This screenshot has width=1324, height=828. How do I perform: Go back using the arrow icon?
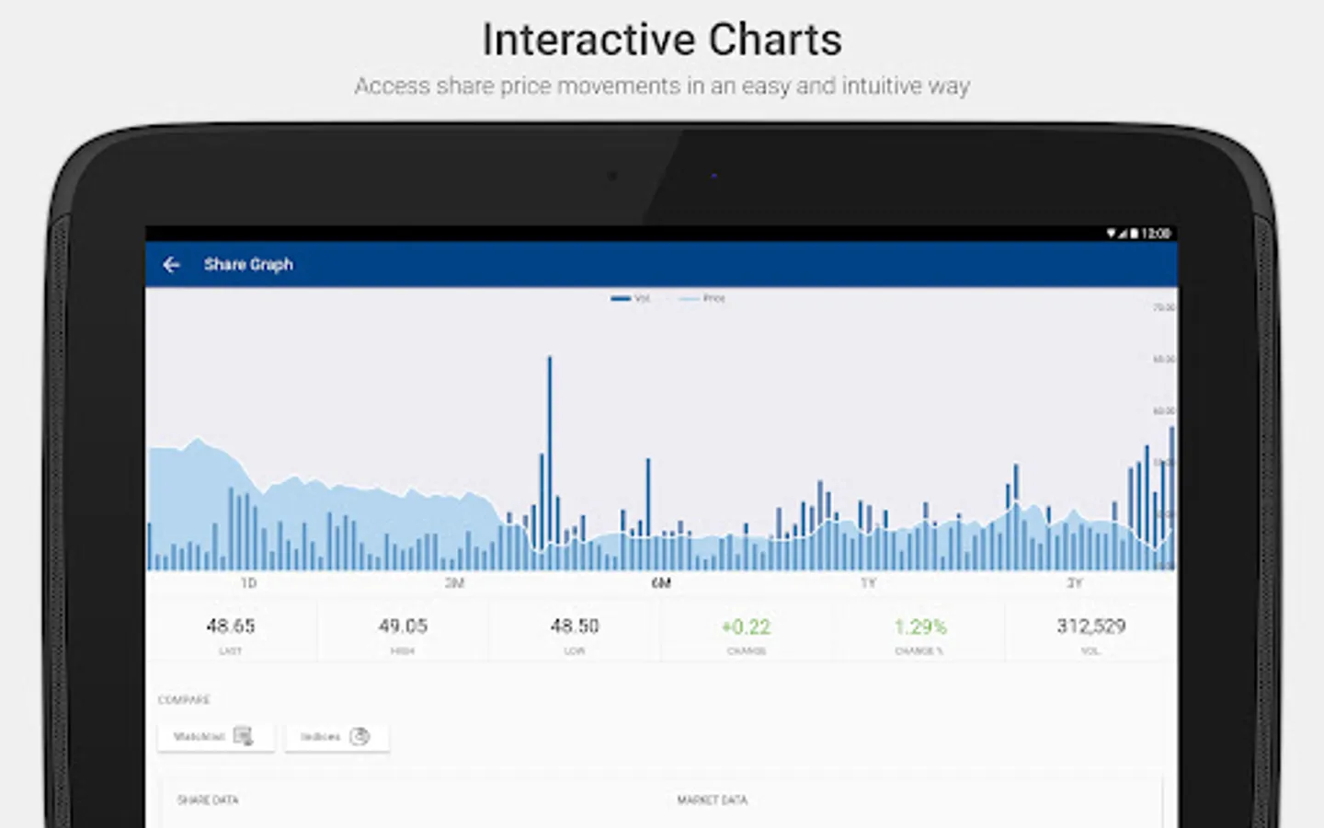point(171,265)
